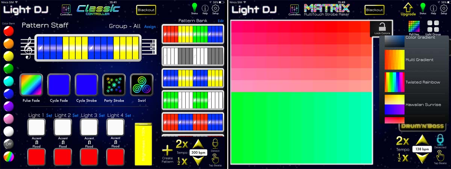Image resolution: width=451 pixels, height=169 pixels.
Task: Open Controllers in the Matrix screen
Action: pos(295,9)
